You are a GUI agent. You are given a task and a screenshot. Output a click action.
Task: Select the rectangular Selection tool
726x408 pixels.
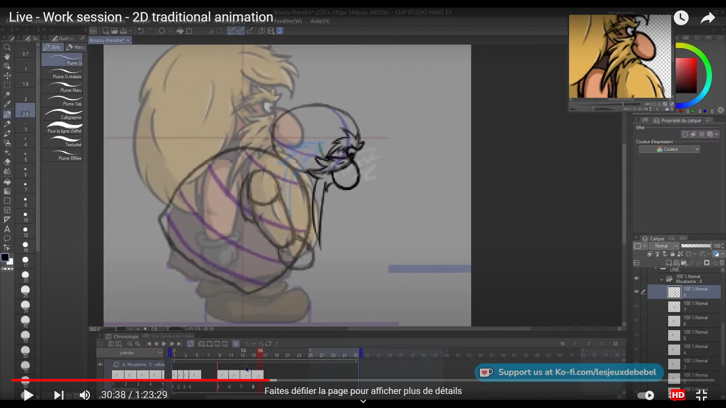(x=7, y=85)
